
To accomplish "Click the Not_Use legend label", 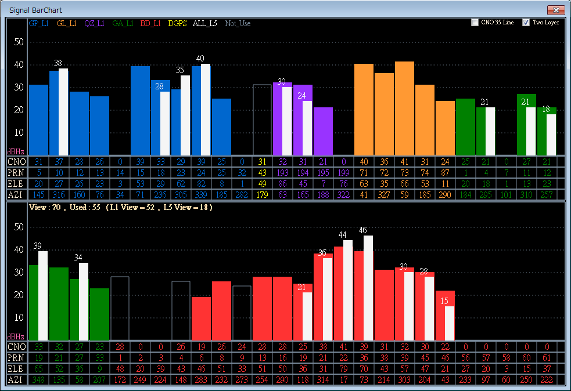I will tap(238, 23).
